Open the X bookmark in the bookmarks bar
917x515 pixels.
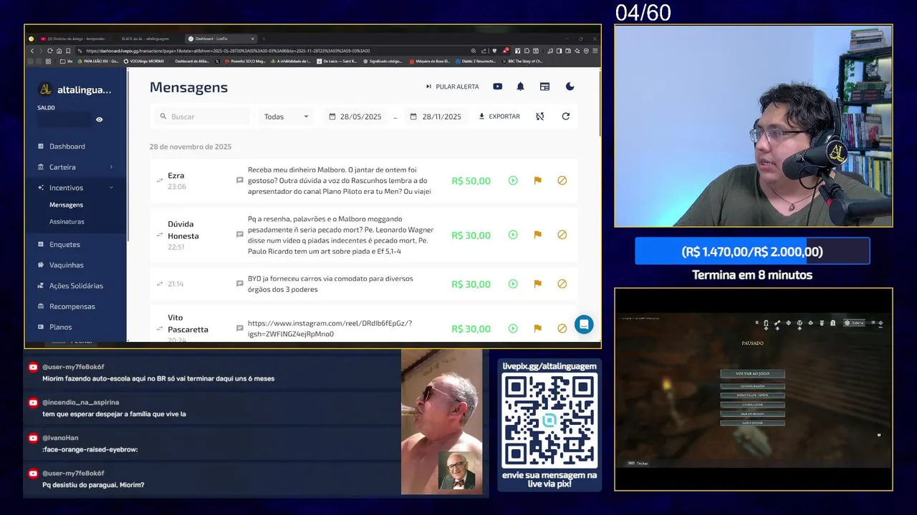tap(217, 62)
